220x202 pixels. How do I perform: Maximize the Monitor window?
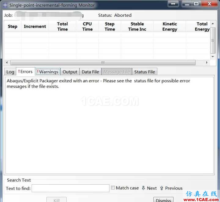click(x=196, y=4)
